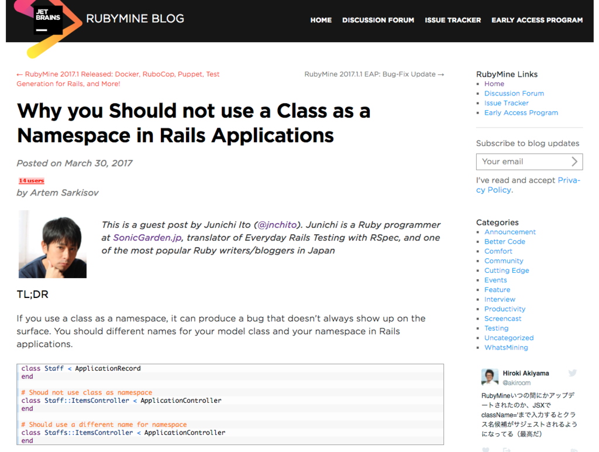This screenshot has height=452, width=599.
Task: Select the Events category
Action: (x=495, y=280)
